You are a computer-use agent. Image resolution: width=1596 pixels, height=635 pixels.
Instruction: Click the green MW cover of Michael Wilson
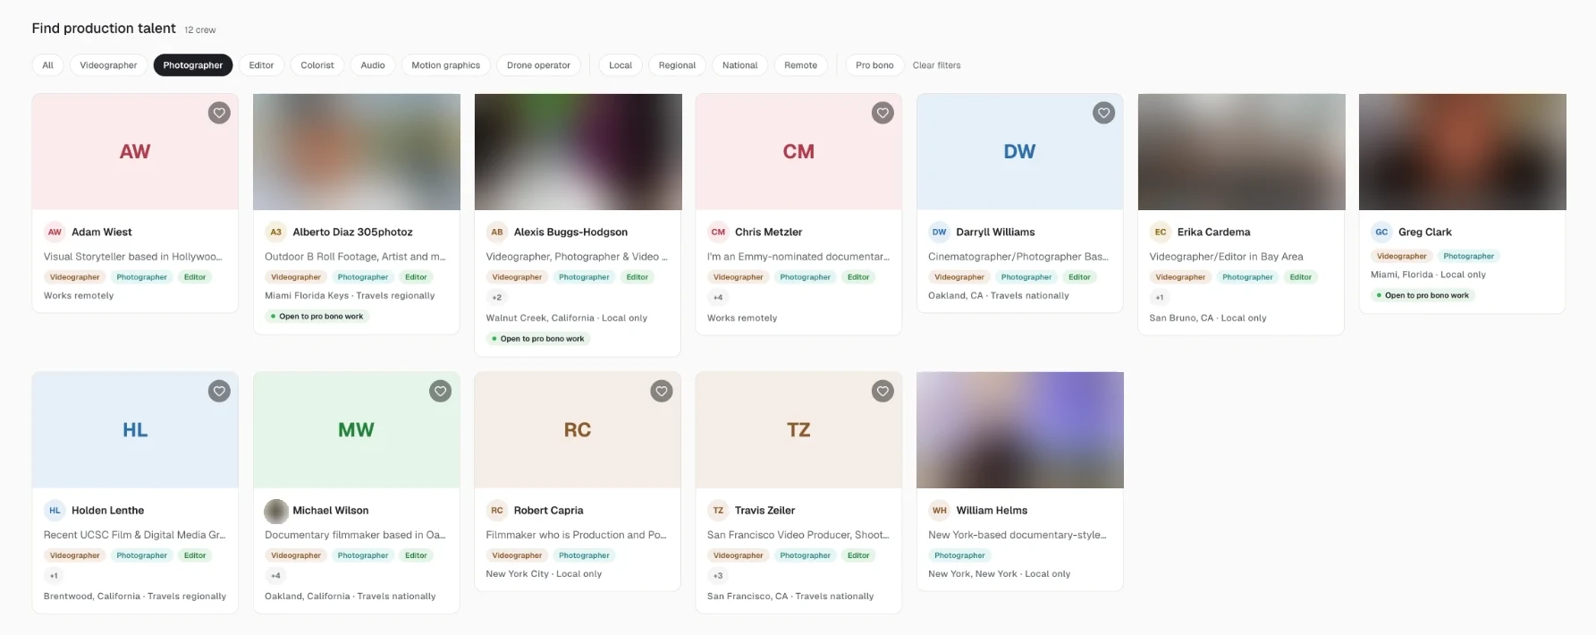coord(357,430)
